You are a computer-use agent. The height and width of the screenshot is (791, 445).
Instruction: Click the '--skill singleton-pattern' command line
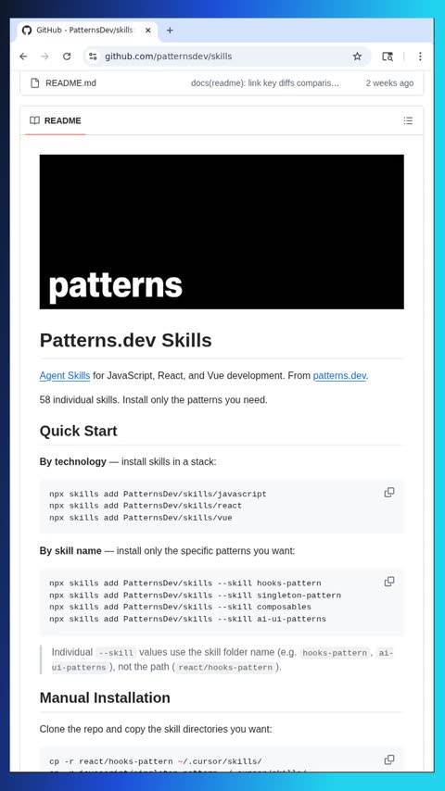point(195,596)
